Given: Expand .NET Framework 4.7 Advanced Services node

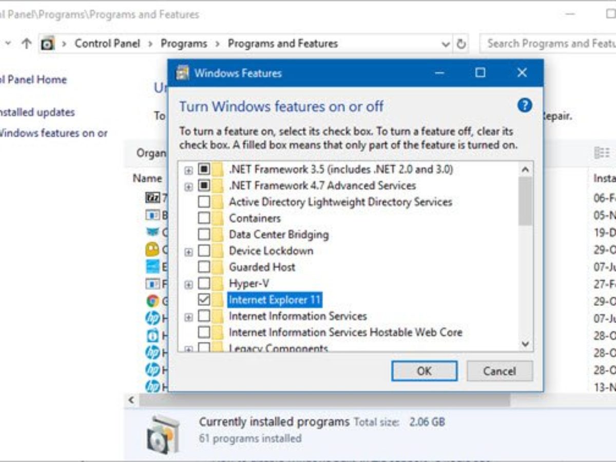Looking at the screenshot, I should point(188,186).
